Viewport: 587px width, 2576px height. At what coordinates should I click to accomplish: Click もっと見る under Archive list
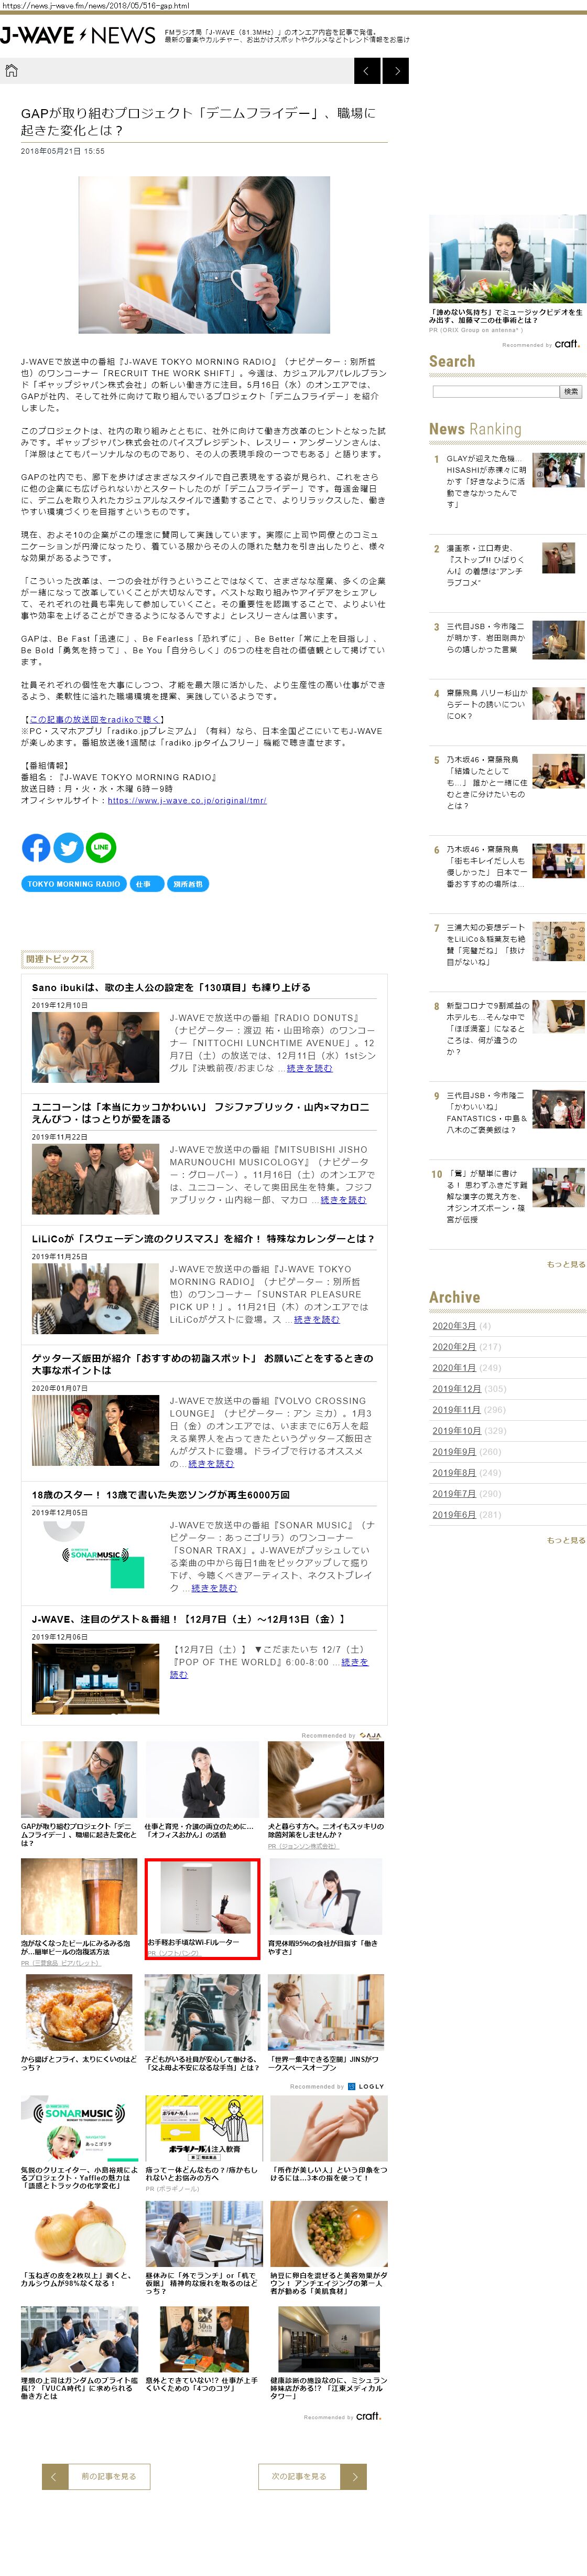point(565,1540)
